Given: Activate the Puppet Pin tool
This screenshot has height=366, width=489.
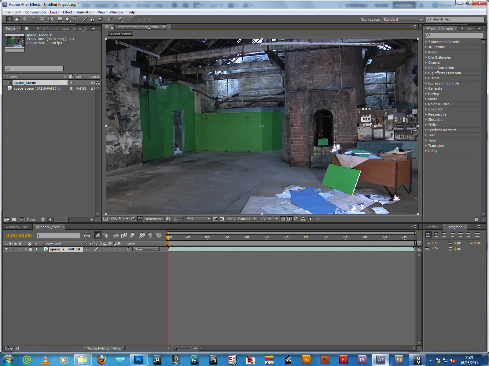Looking at the screenshot, I should pyautogui.click(x=120, y=19).
